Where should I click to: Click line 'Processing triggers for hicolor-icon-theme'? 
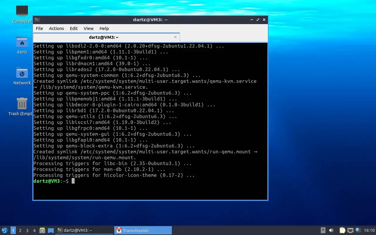pyautogui.click(x=114, y=175)
